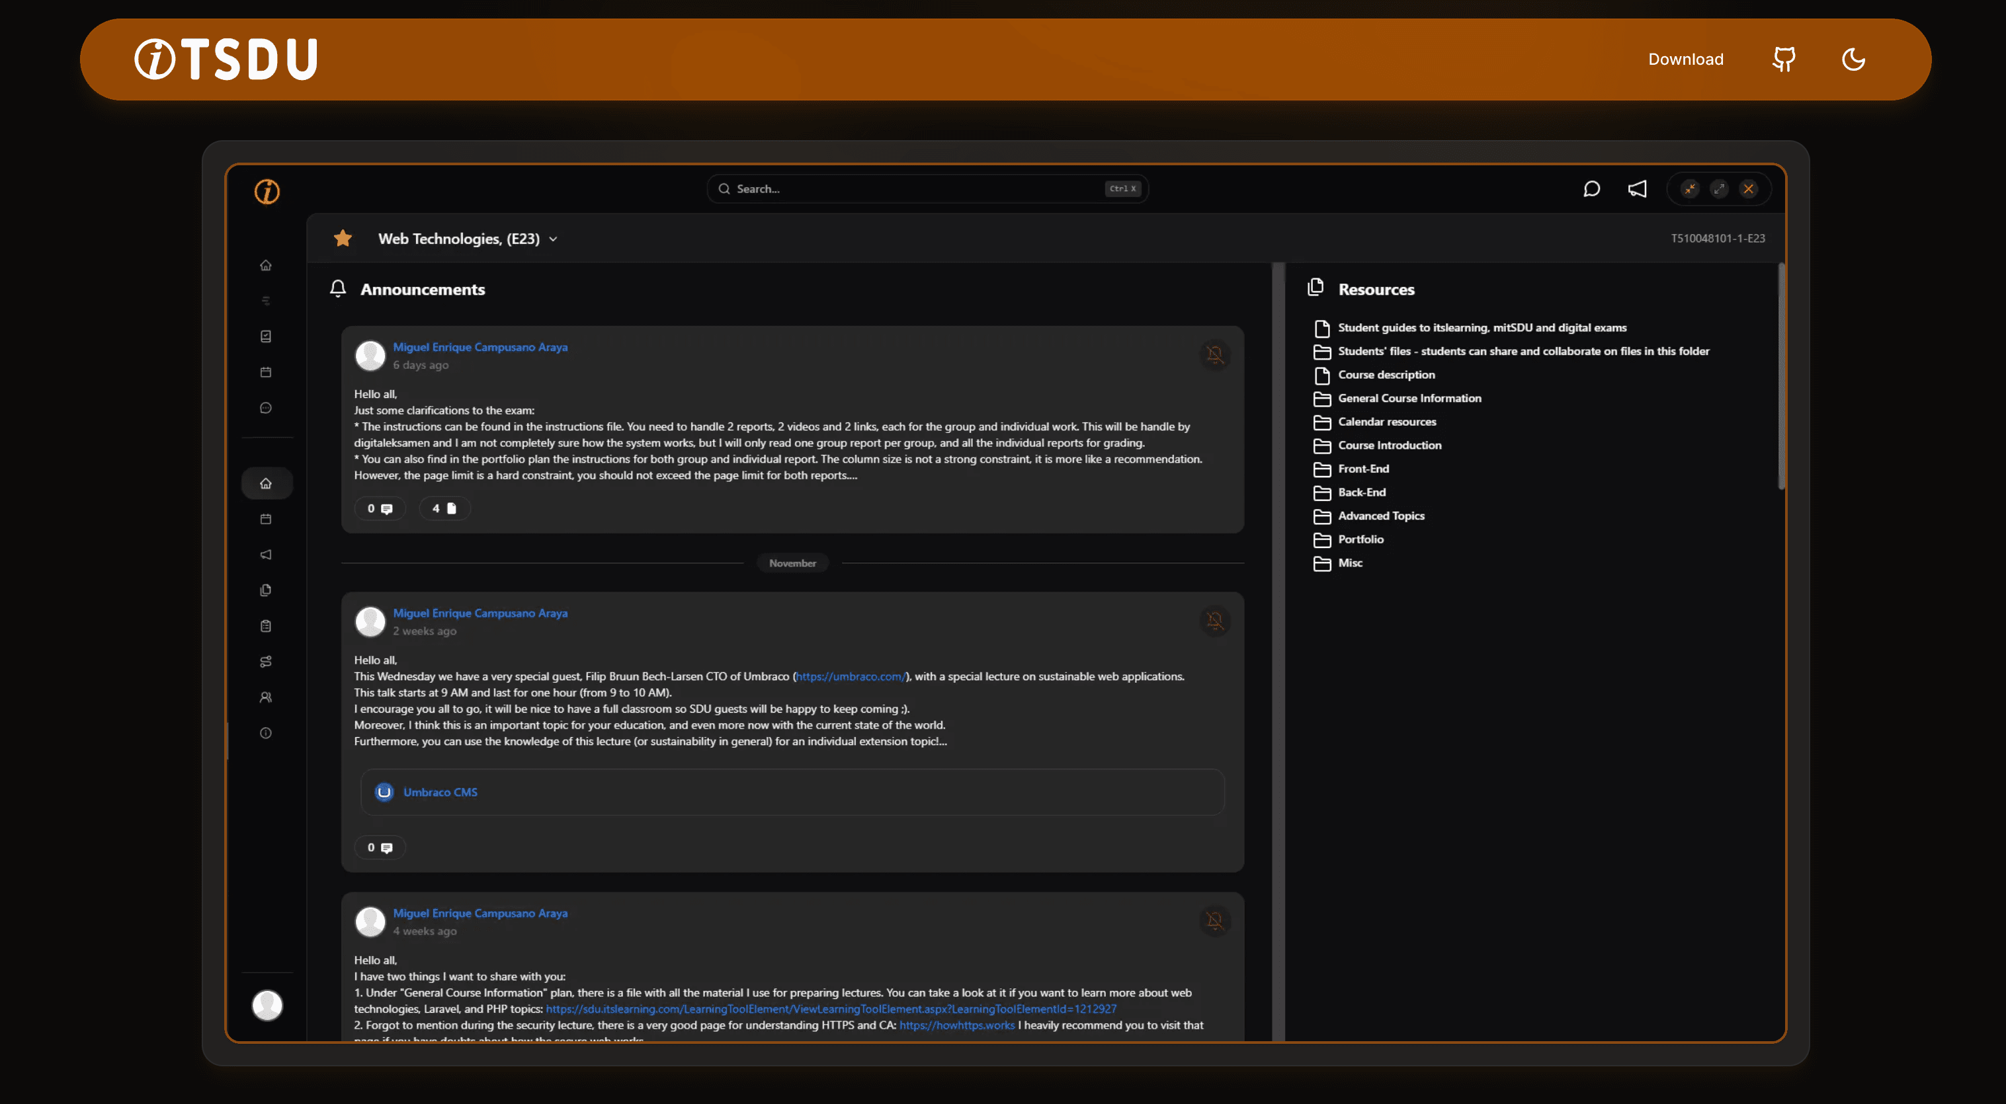Open the learning plans icon in sidebar
The height and width of the screenshot is (1104, 2006).
[265, 662]
